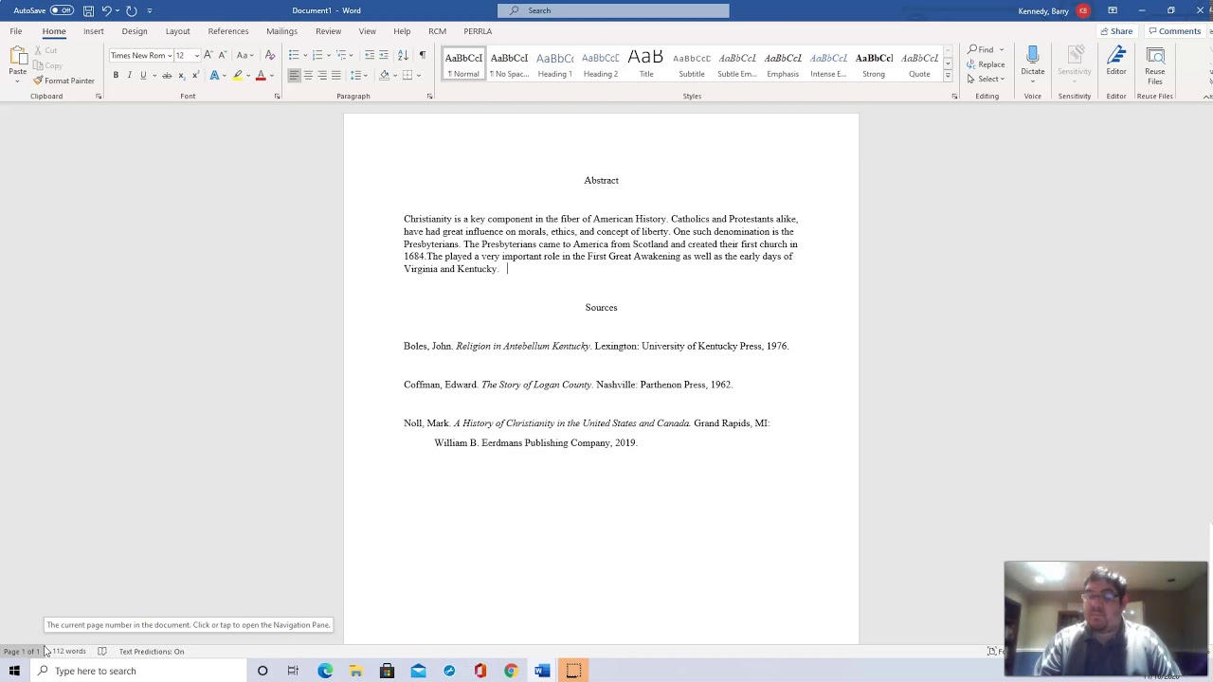Click Page 1 of 1 indicator

tap(22, 652)
